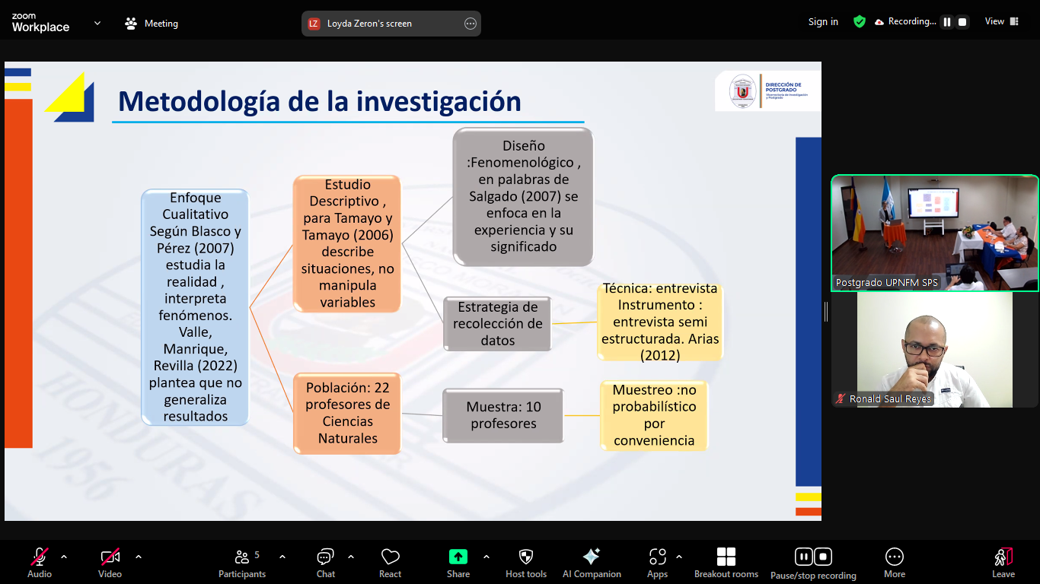This screenshot has height=584, width=1040.
Task: Click the slide title "Metodología de la investigación"
Action: pyautogui.click(x=320, y=101)
